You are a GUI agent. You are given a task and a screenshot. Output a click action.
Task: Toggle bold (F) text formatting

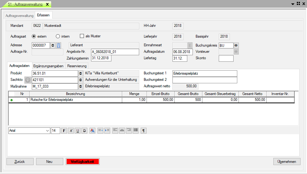(64, 130)
